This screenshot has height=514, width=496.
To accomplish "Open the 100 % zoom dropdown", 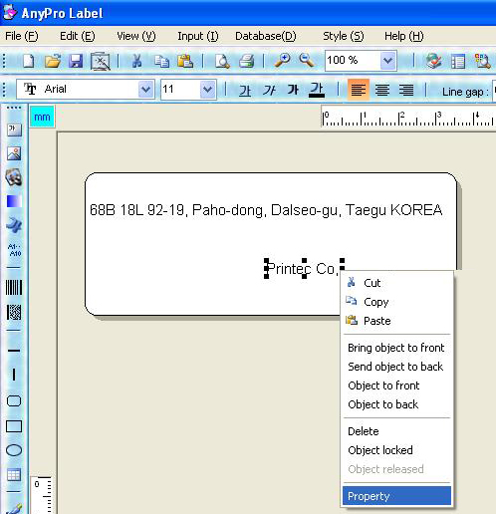I will point(387,61).
